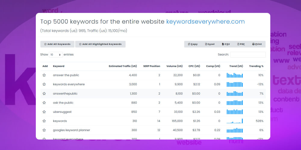301x150 pixels.
Task: Click trend chart for 'googles keyword planner'
Action: coord(235,130)
